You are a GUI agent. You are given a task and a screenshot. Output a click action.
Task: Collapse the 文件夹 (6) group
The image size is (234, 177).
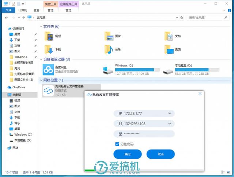pos(41,26)
